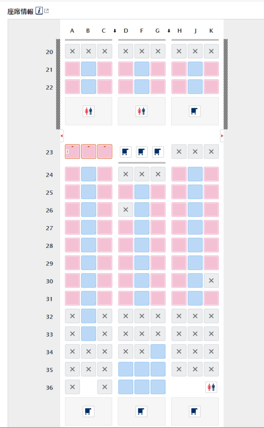Click the galley icon behind seats 22H–K
The width and height of the screenshot is (264, 428).
click(x=195, y=111)
